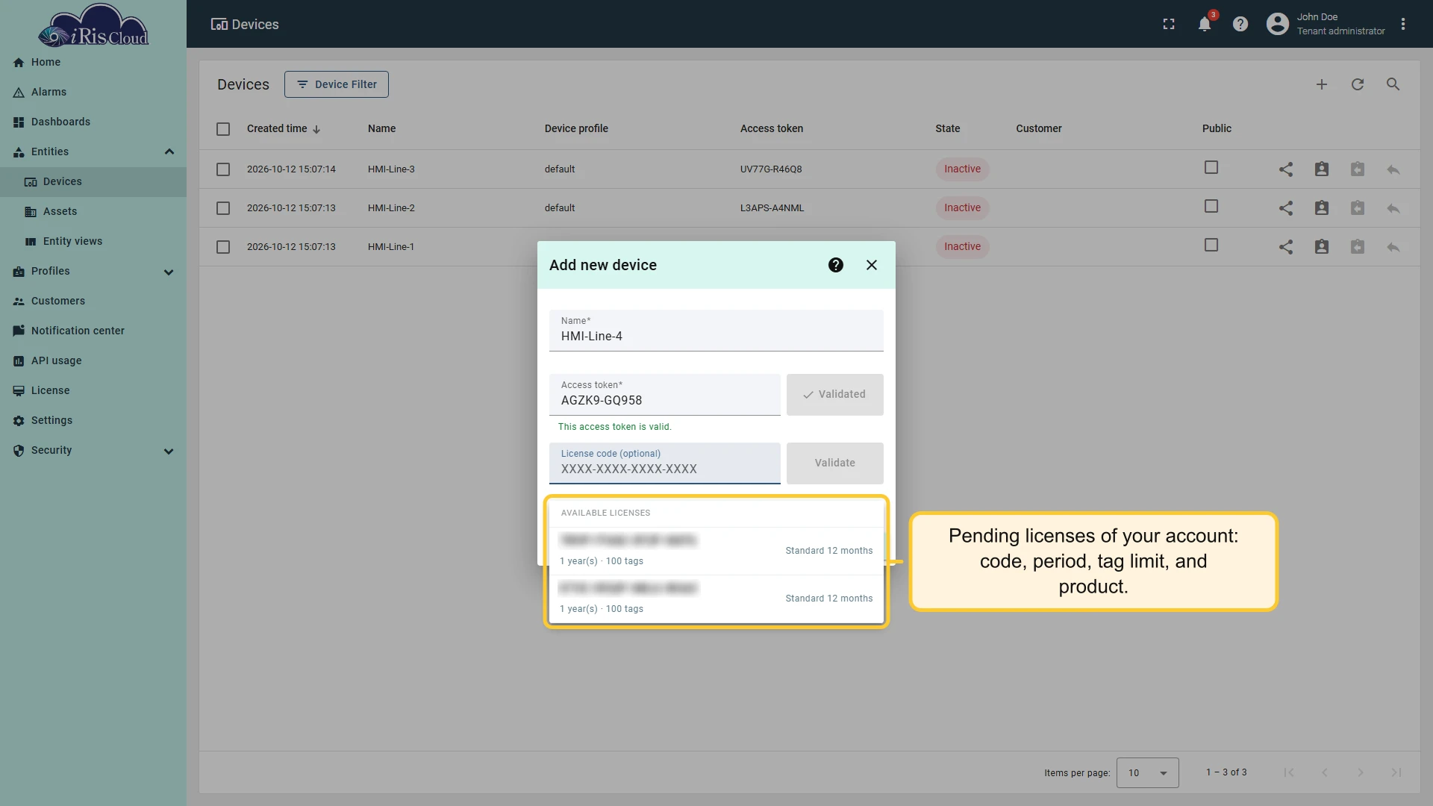This screenshot has height=806, width=1433.
Task: Open the items per page dropdown
Action: pyautogui.click(x=1147, y=772)
